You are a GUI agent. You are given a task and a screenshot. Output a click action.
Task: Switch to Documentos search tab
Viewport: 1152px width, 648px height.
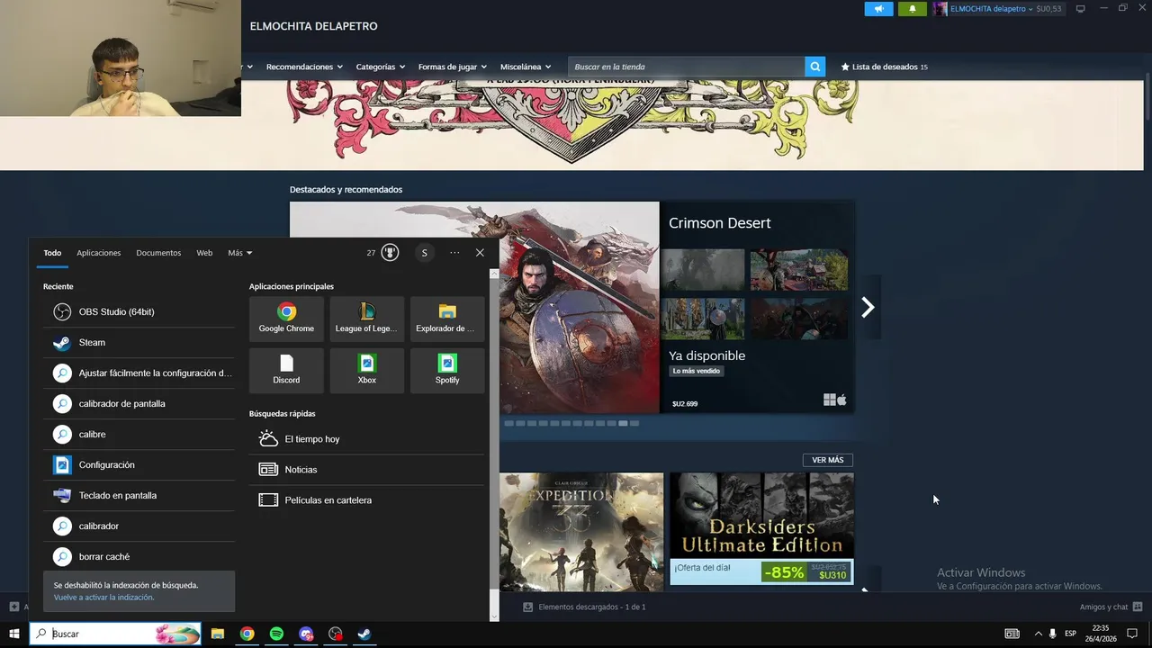click(158, 253)
